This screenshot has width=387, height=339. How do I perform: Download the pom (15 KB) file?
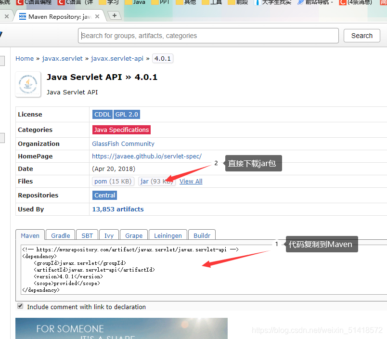click(x=113, y=181)
